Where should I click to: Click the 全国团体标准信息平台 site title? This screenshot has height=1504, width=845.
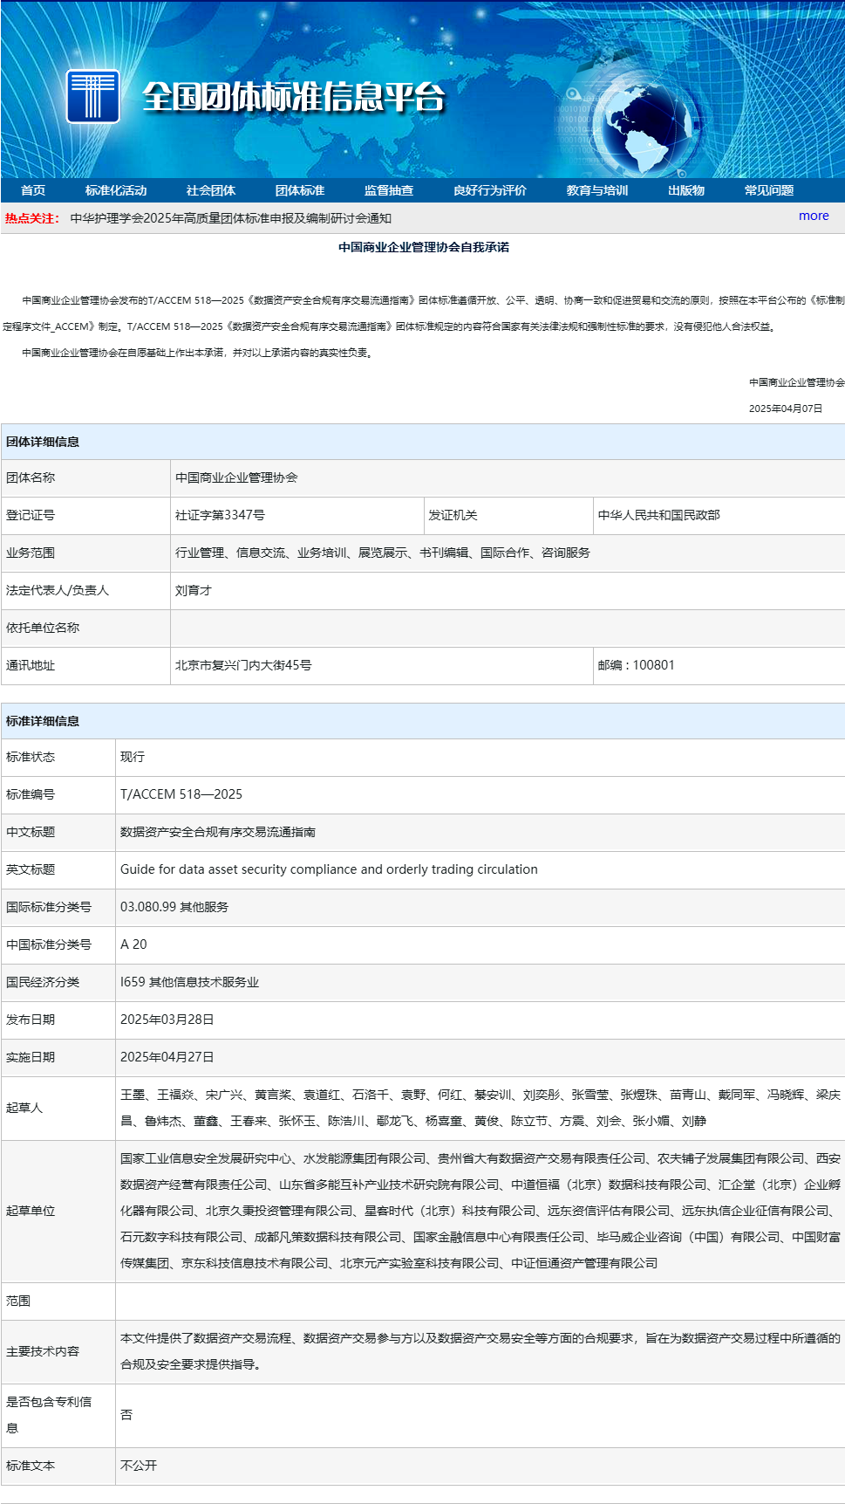pos(294,97)
